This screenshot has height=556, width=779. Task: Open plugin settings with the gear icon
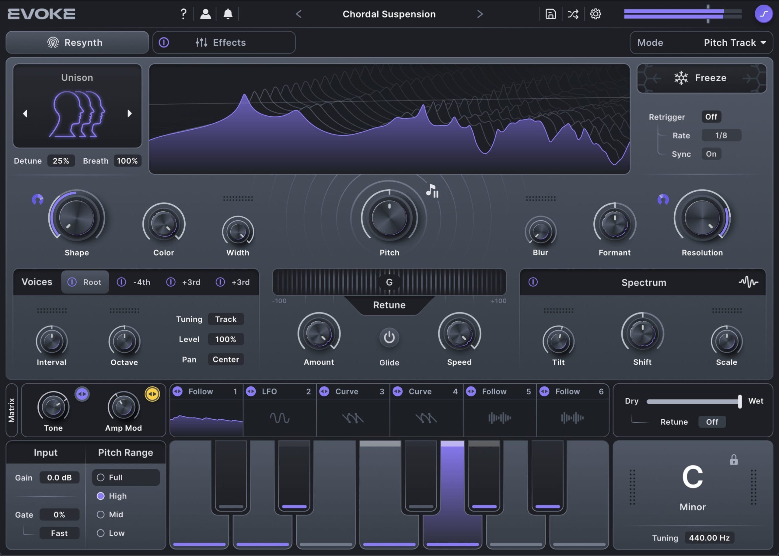pos(595,14)
